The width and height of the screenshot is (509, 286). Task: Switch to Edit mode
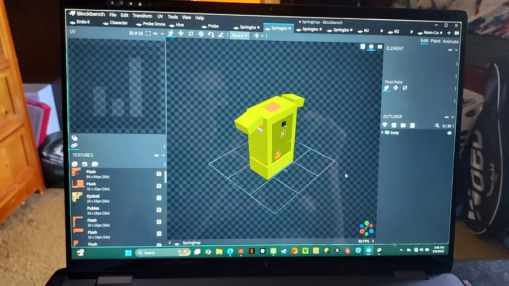coord(424,41)
